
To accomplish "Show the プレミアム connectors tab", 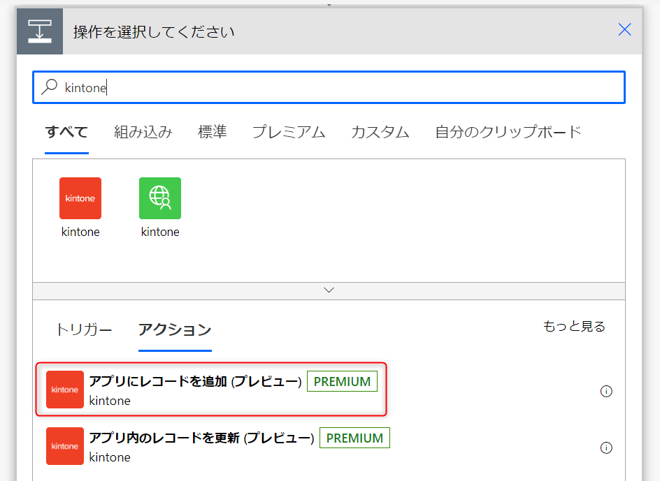I will pos(289,132).
